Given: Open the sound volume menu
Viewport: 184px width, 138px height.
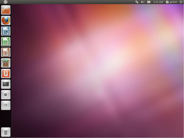Looking at the screenshot, I should (142, 2).
